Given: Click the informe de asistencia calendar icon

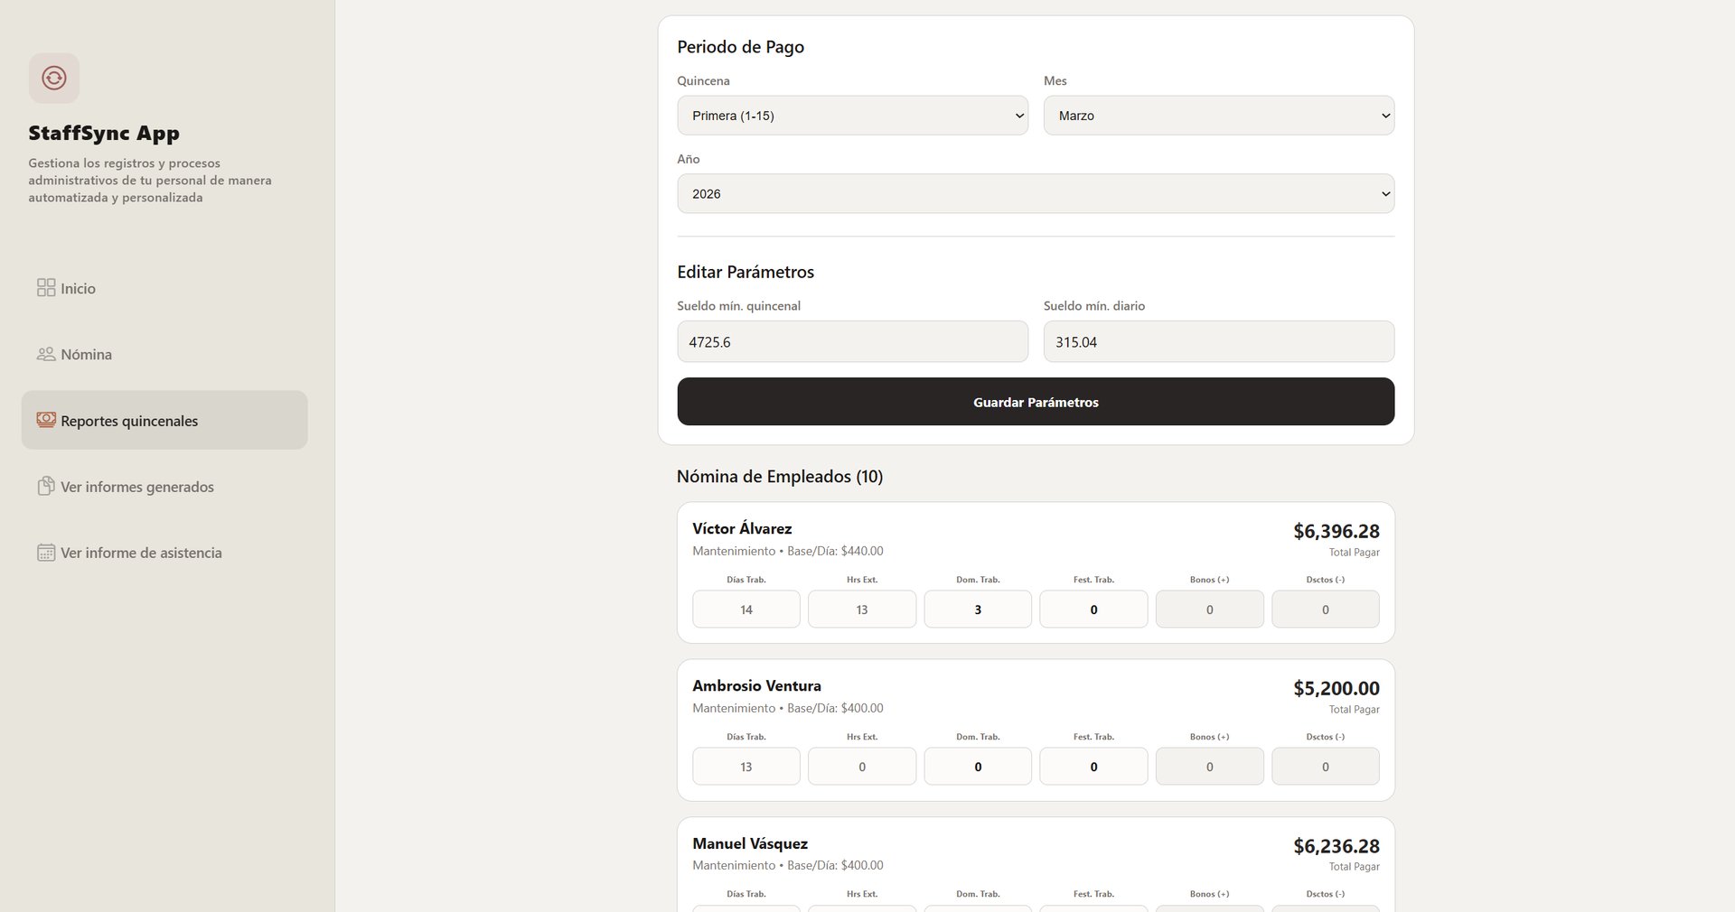Looking at the screenshot, I should [46, 553].
